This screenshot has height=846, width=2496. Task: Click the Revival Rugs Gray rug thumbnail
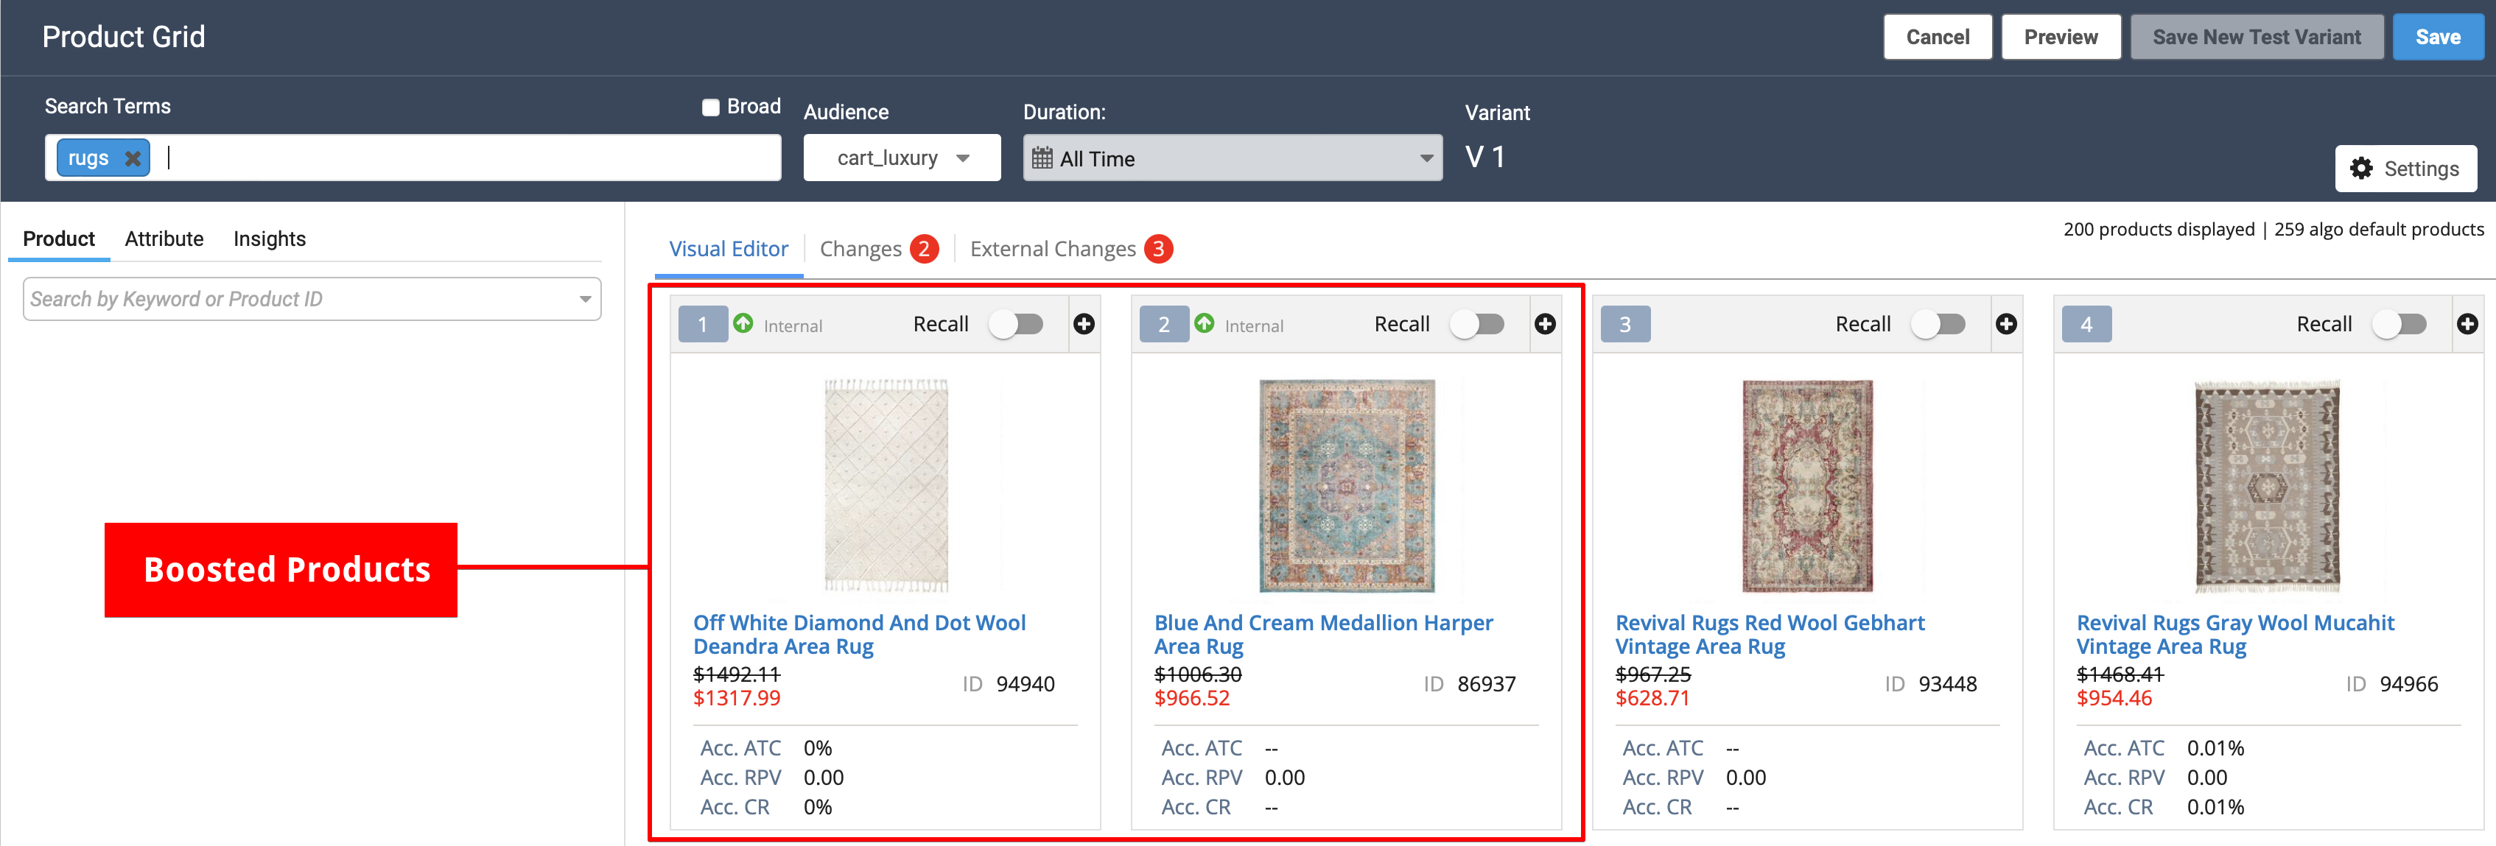pyautogui.click(x=2266, y=486)
